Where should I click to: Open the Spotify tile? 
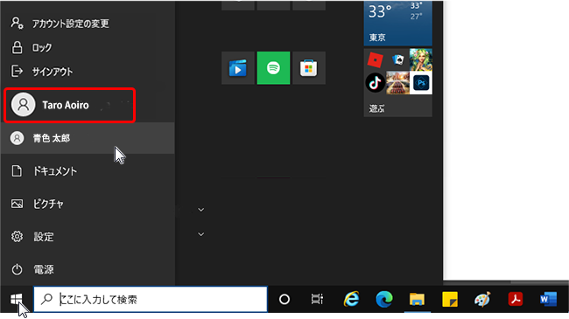[273, 68]
